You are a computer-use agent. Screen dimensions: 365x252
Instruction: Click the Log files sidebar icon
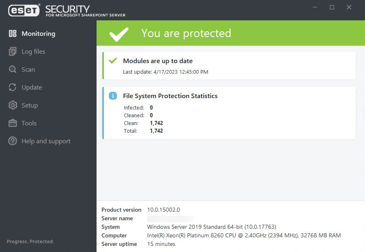pyautogui.click(x=13, y=51)
